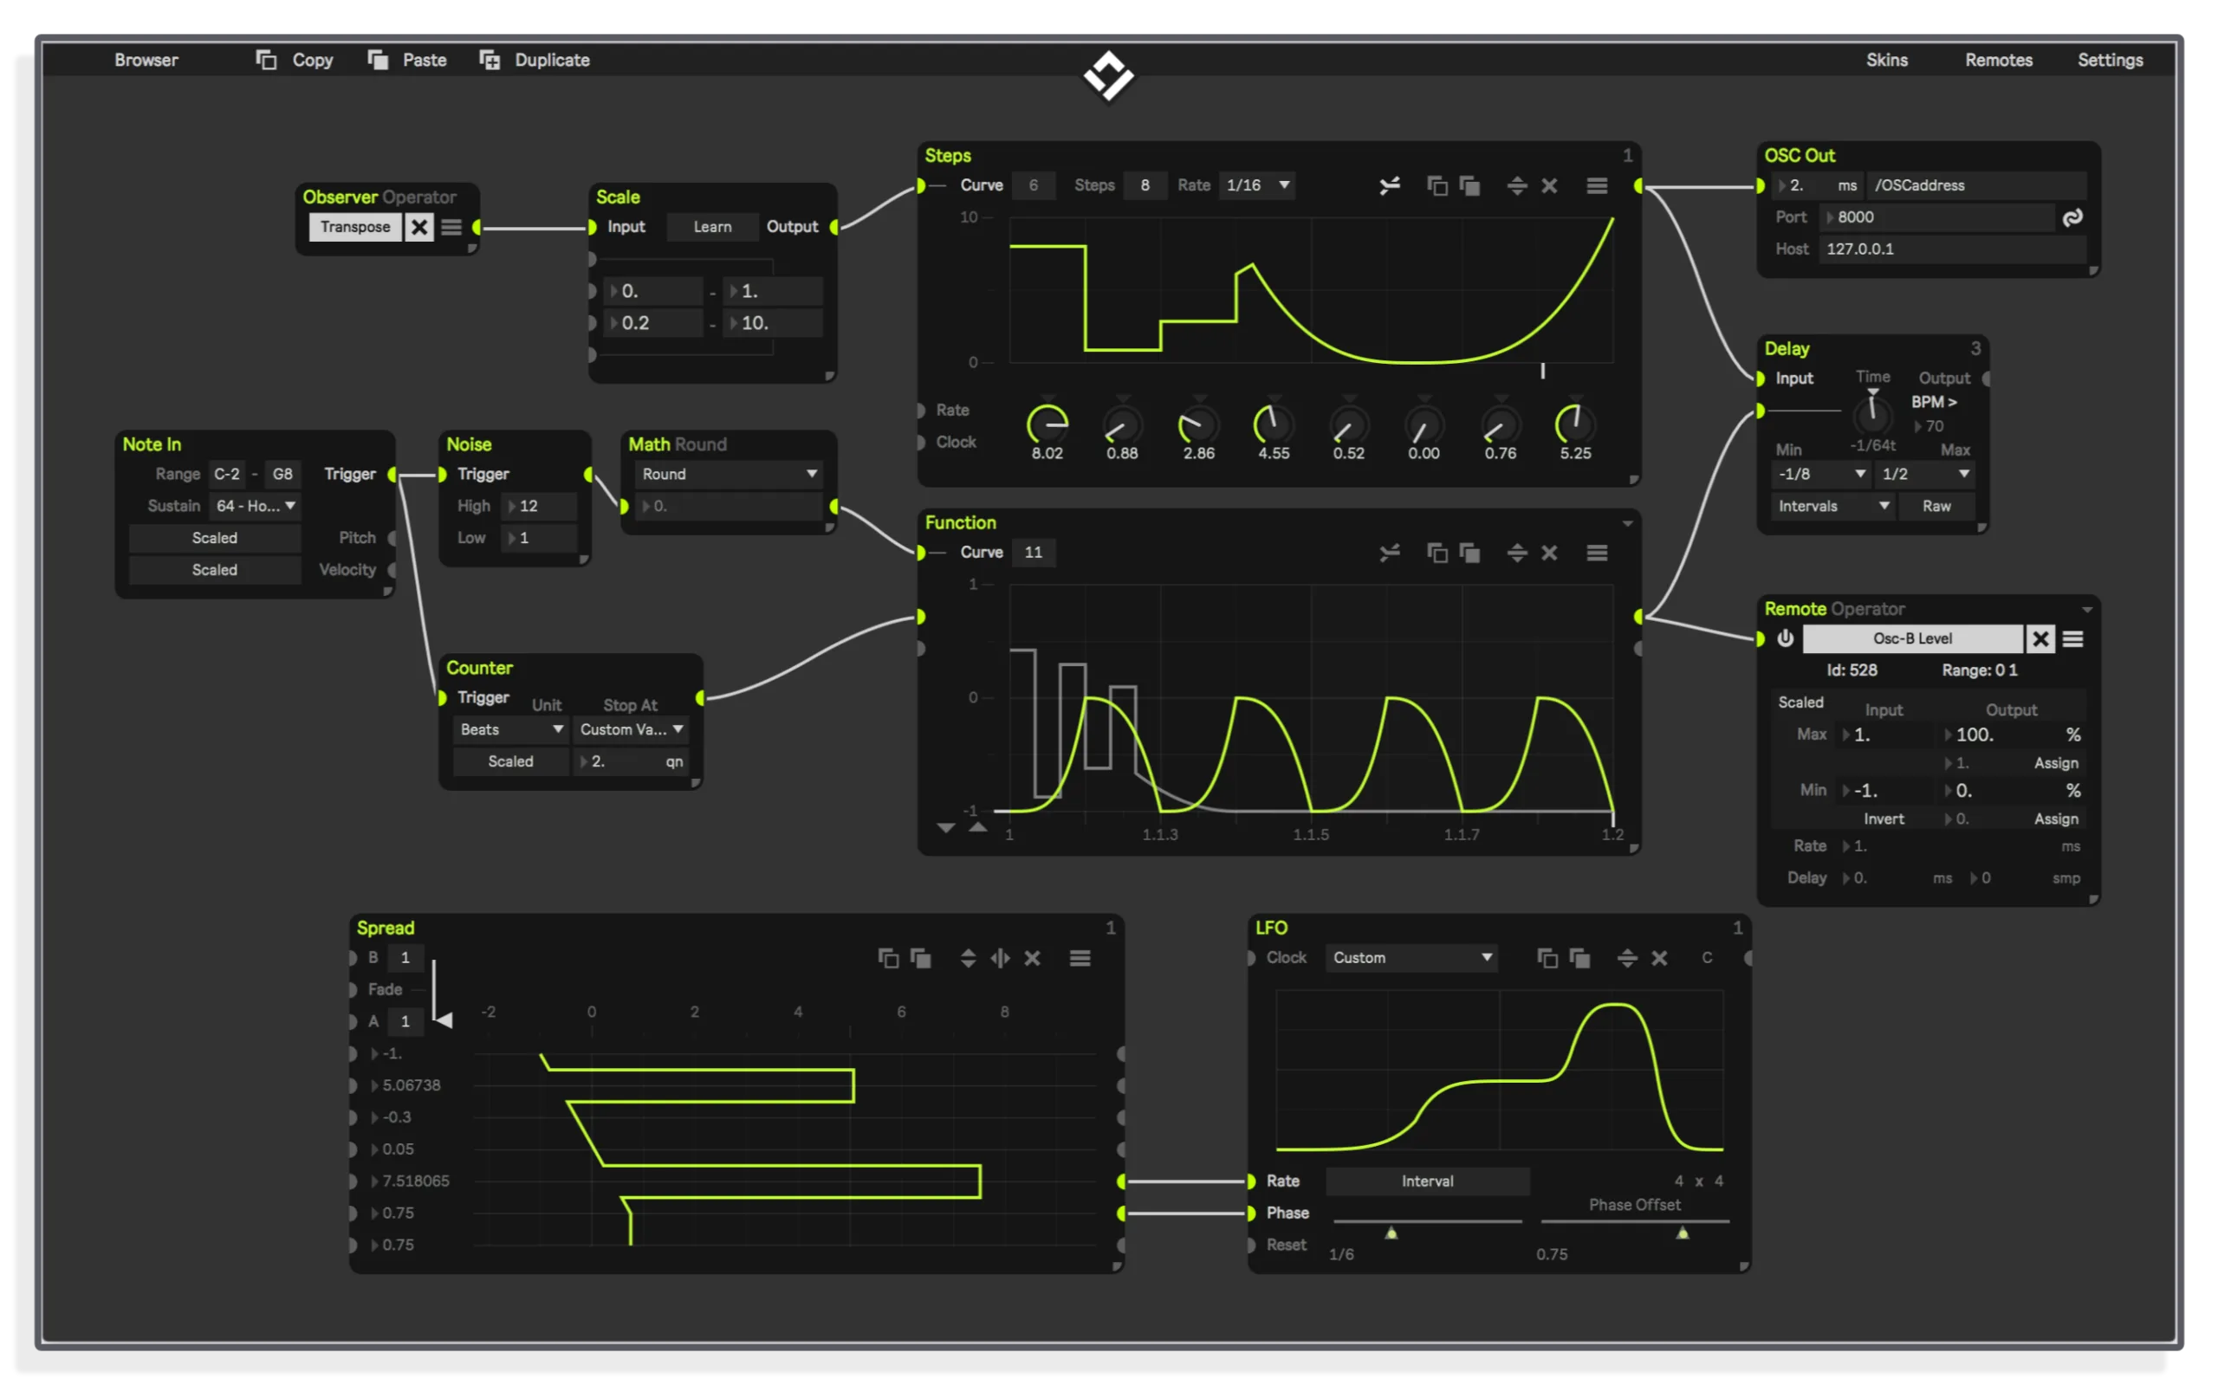
Task: Open the Note In Sustain dropdown
Action: [x=256, y=506]
